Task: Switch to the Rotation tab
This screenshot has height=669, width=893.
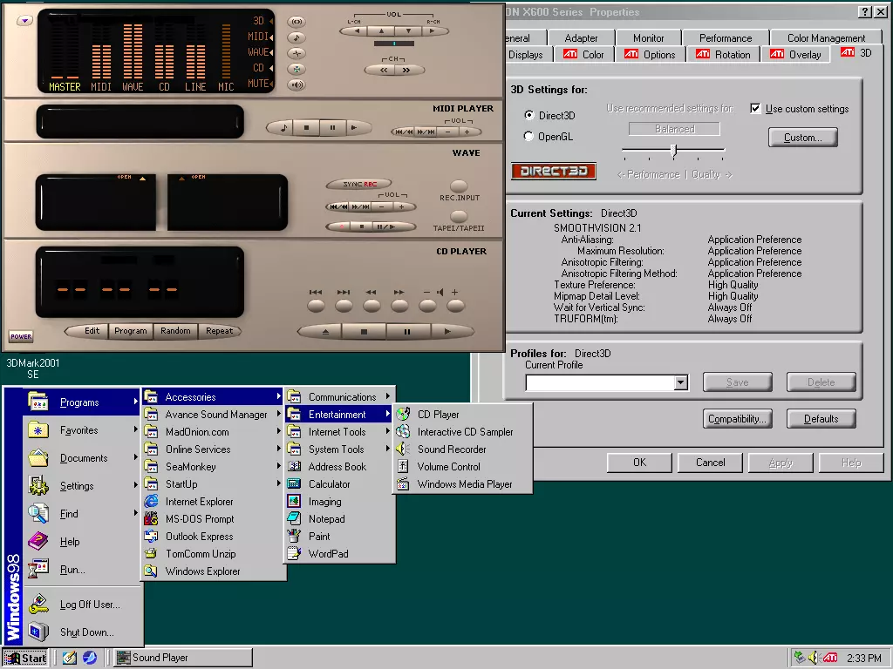Action: tap(723, 55)
